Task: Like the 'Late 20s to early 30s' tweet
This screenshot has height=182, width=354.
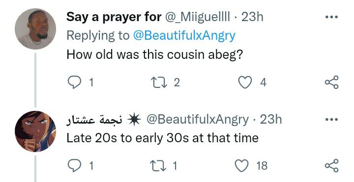Action: 241,166
